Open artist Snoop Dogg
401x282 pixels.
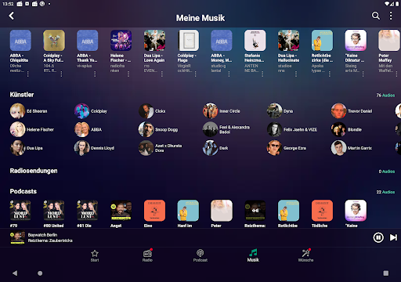point(158,129)
